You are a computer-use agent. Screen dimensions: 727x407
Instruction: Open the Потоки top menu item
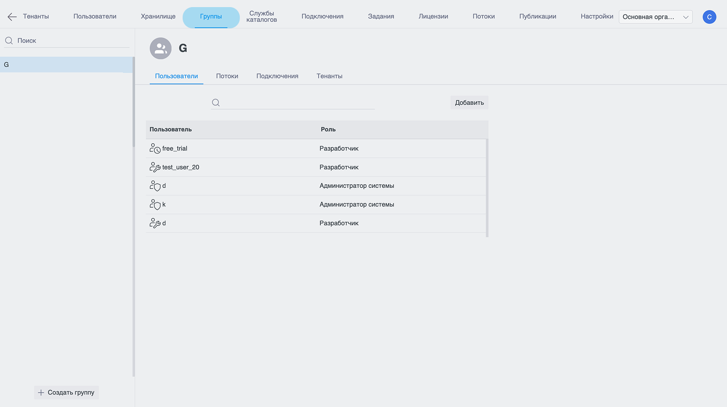pos(484,17)
